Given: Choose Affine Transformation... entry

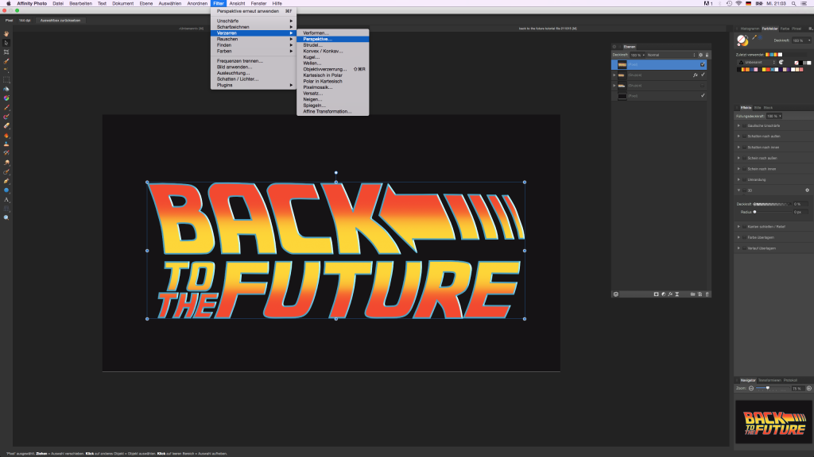Looking at the screenshot, I should click(333, 111).
